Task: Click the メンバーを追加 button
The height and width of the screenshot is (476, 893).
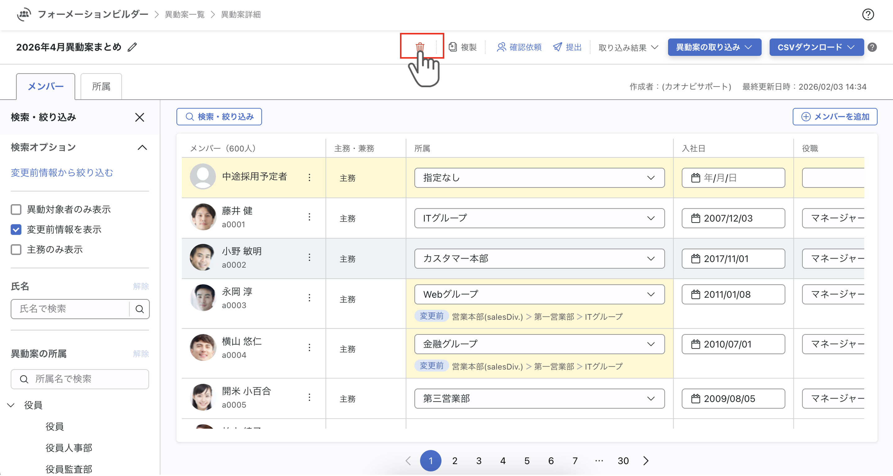Action: tap(835, 116)
